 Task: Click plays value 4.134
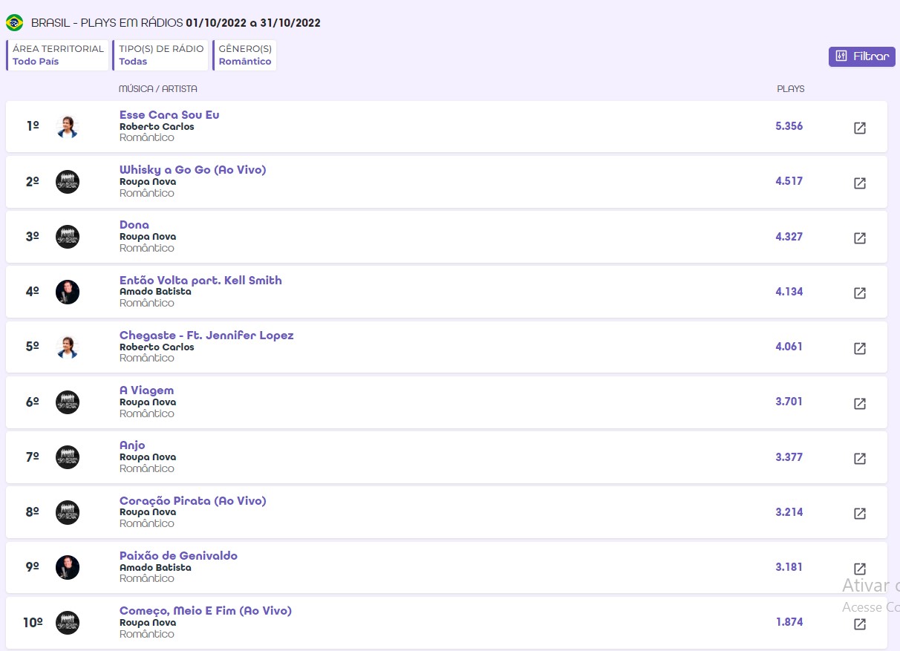(789, 292)
